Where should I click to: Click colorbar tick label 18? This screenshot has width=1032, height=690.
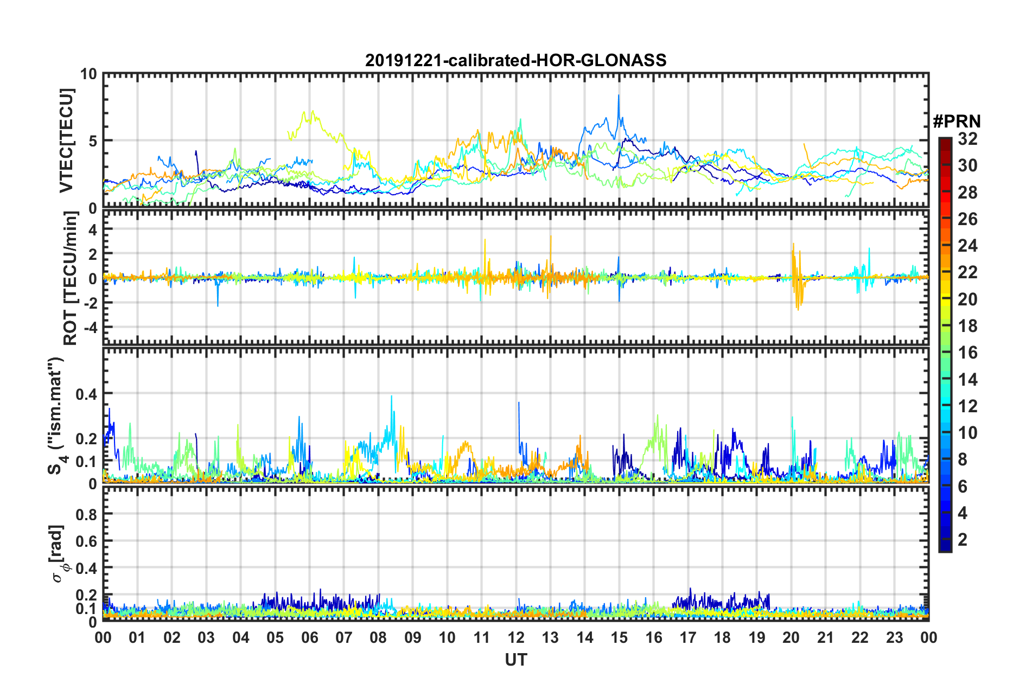[x=967, y=326]
